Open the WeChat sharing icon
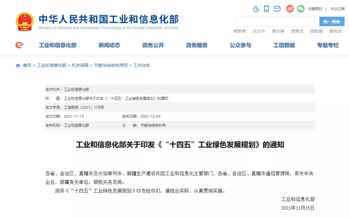This screenshot has width=349, height=218. click(x=301, y=9)
